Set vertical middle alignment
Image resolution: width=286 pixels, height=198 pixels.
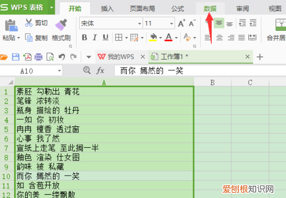219,23
